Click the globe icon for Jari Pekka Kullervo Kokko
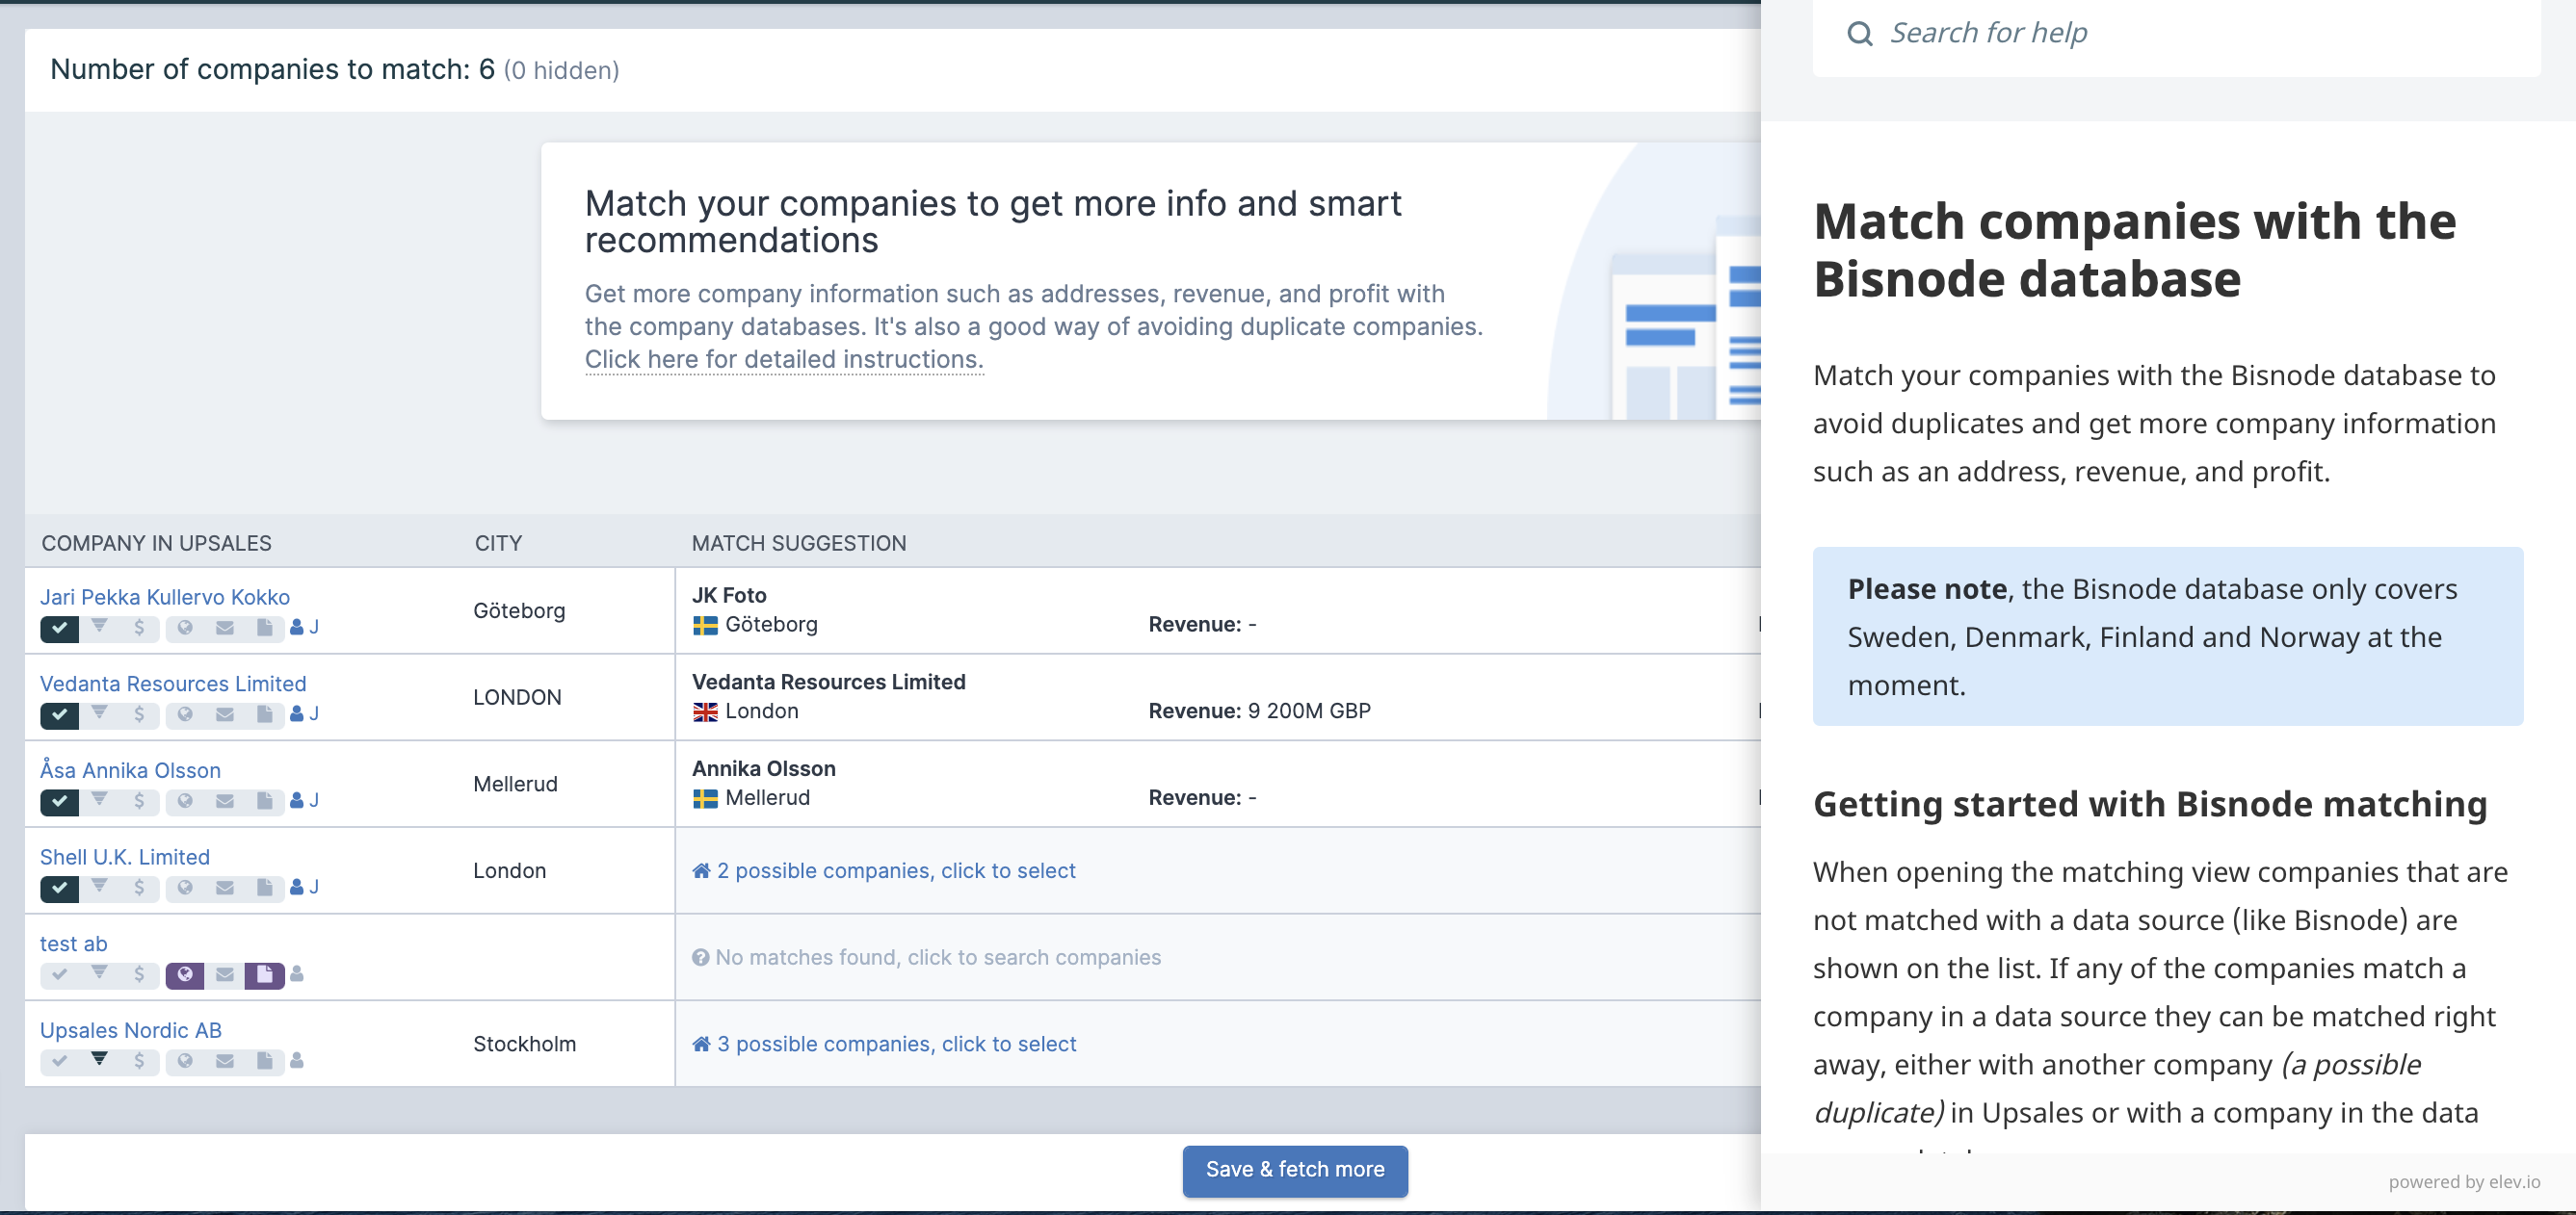The height and width of the screenshot is (1215, 2576). [x=185, y=629]
